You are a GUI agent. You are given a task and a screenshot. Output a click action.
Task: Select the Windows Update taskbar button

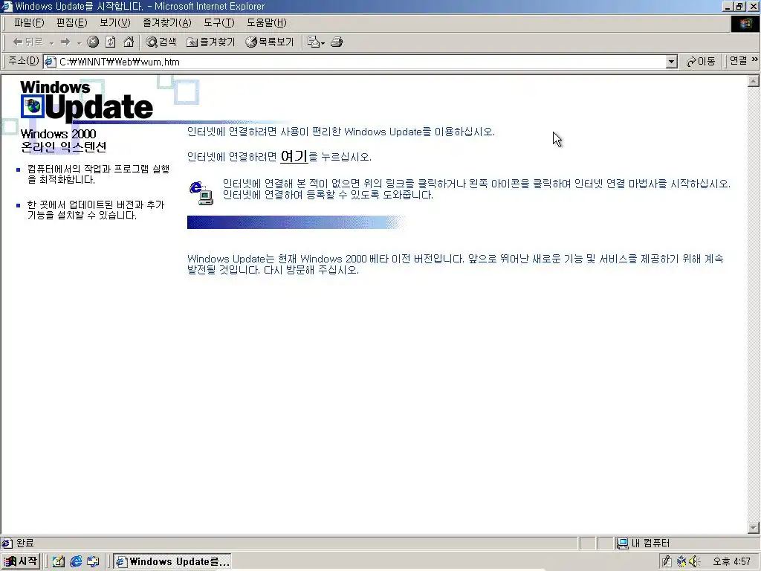click(172, 562)
